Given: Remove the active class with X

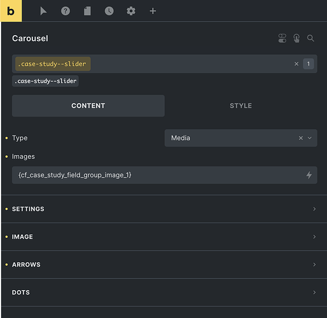Looking at the screenshot, I should click(x=296, y=64).
